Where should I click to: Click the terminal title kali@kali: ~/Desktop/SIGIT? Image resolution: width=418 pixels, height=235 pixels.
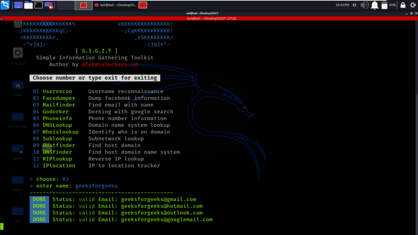202,13
